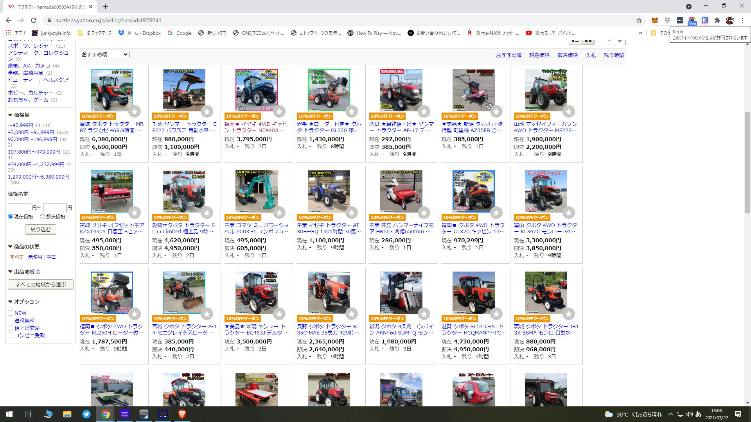This screenshot has width=751, height=422.
Task: Star the クボタ コンバイン ARN460 listing
Action: (424, 314)
